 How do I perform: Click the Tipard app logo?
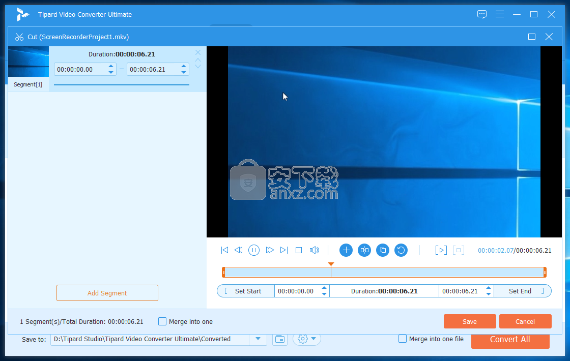coord(22,15)
